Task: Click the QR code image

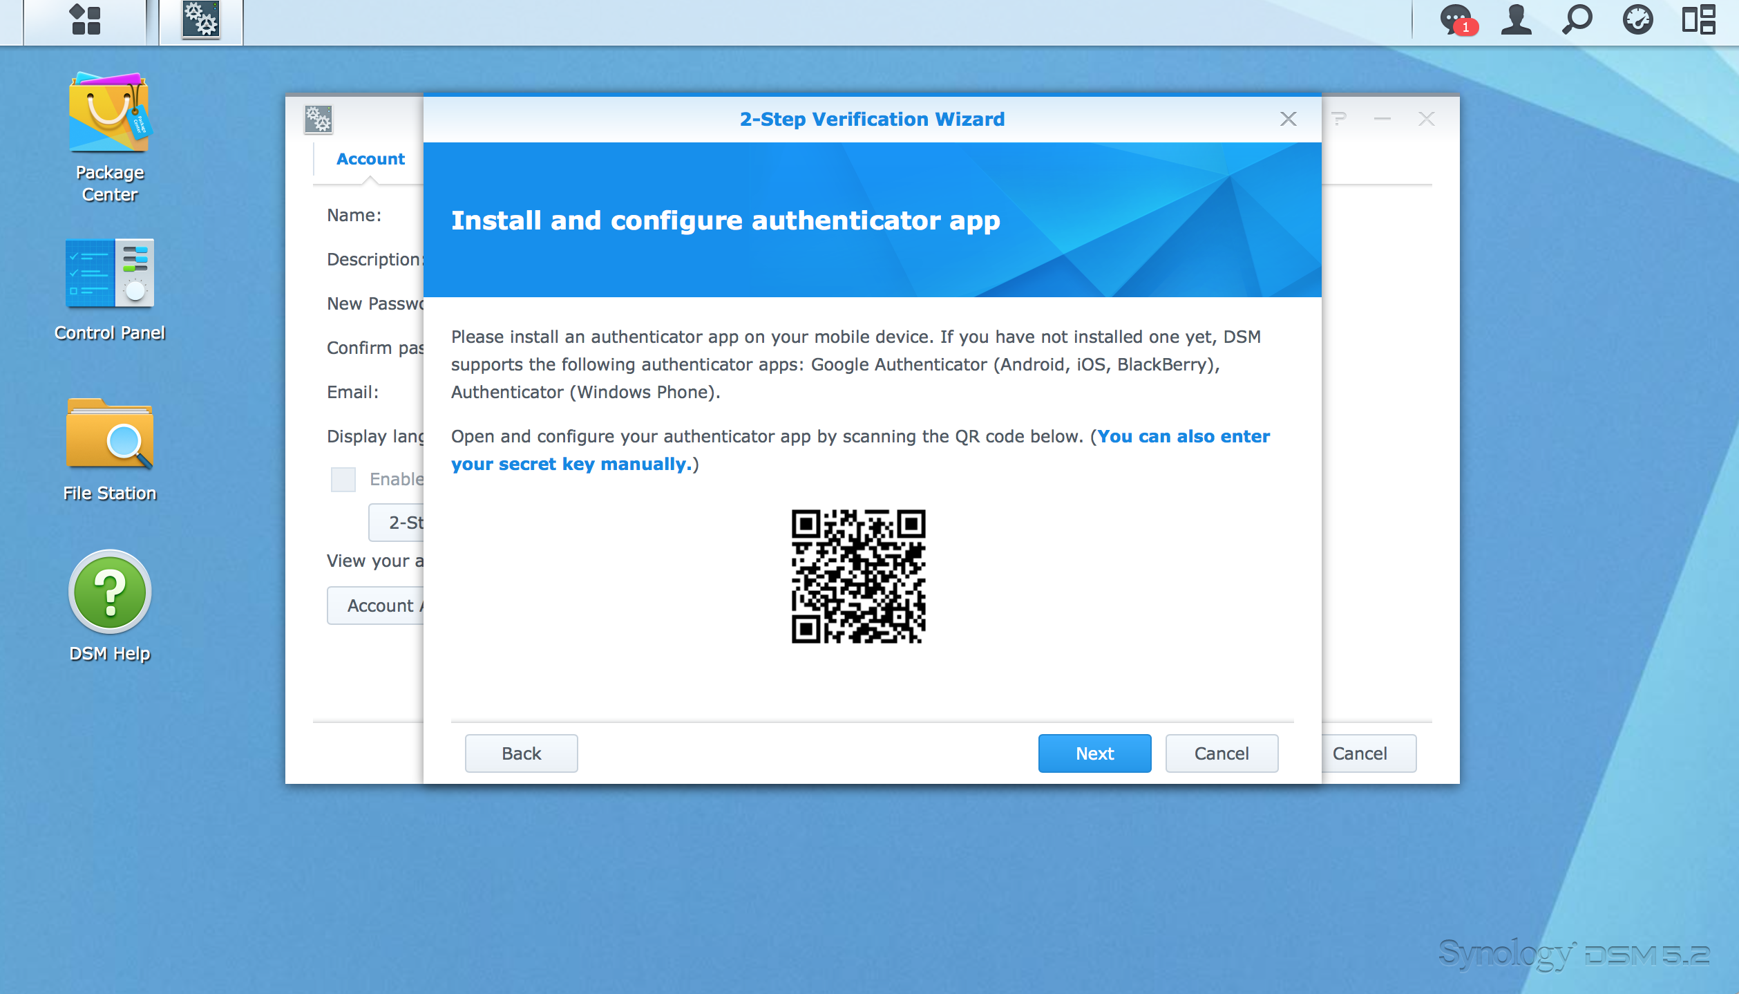Action: [858, 576]
